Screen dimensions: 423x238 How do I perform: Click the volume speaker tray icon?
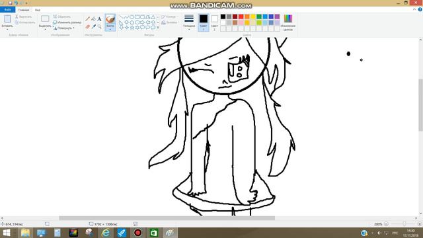(379, 233)
